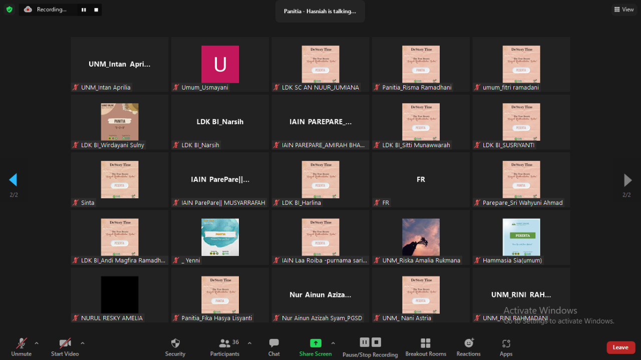Open the View layout menu

pyautogui.click(x=623, y=10)
